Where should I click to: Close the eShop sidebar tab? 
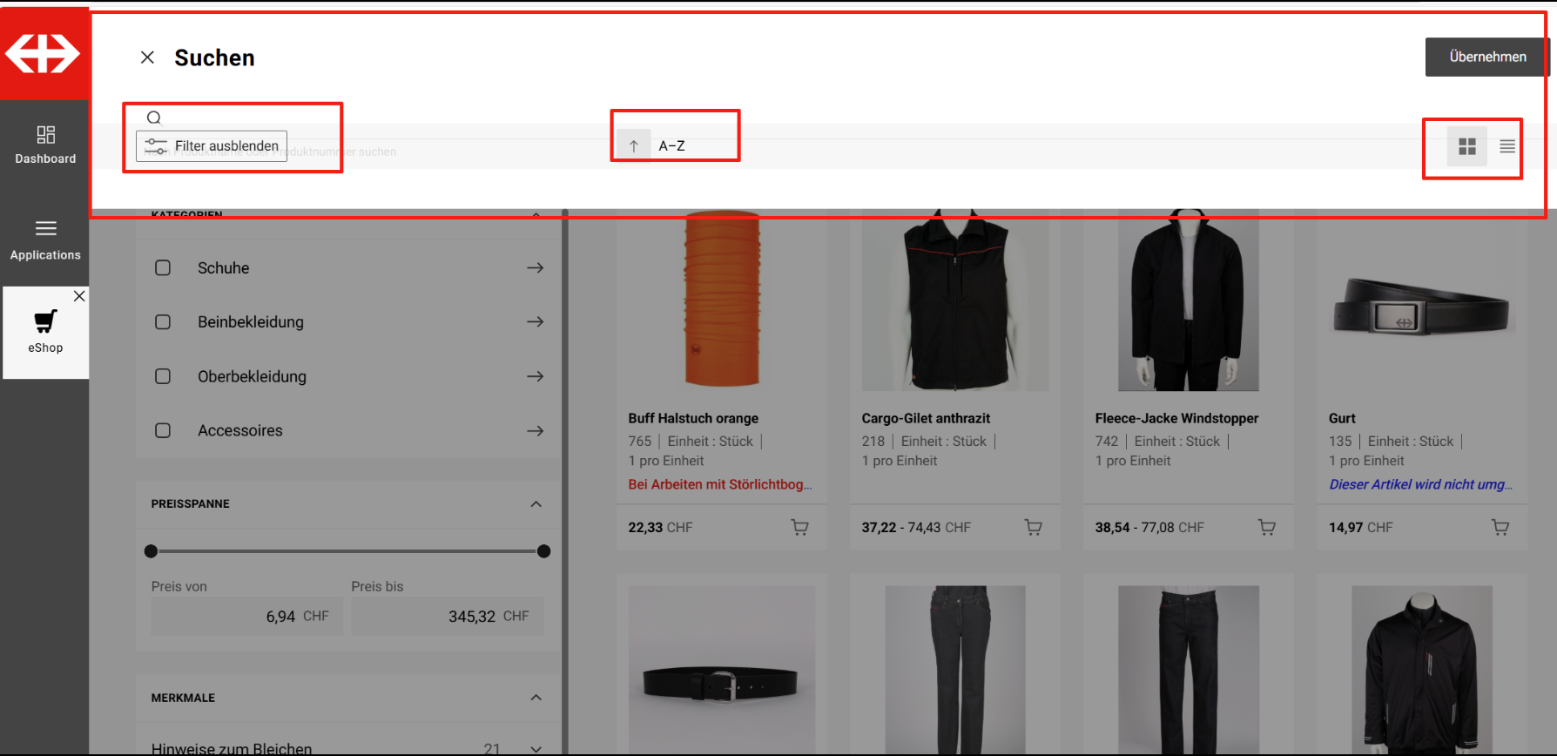coord(79,296)
